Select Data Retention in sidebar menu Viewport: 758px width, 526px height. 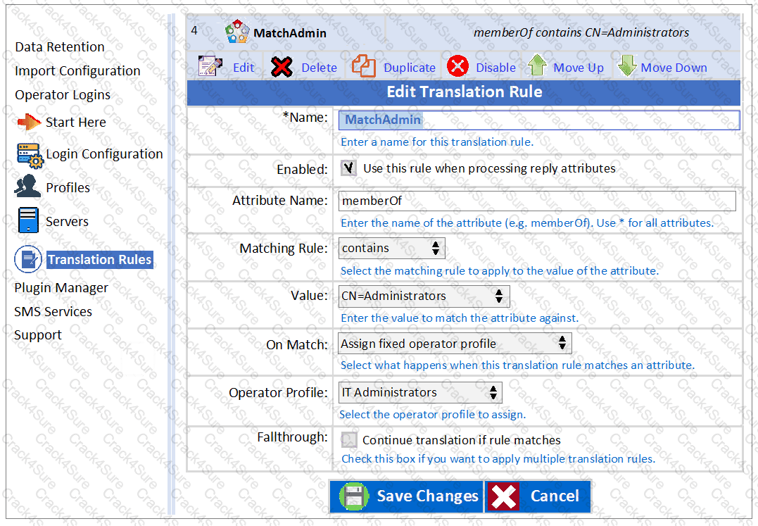point(60,47)
